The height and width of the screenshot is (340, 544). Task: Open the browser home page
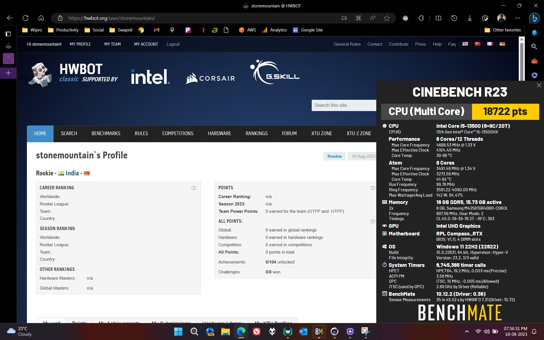41,18
